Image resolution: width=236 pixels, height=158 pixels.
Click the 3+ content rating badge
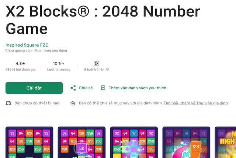(x=96, y=63)
